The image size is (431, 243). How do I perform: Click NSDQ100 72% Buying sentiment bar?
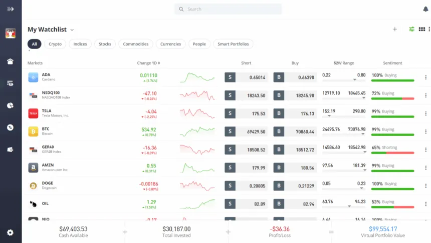[x=392, y=98]
